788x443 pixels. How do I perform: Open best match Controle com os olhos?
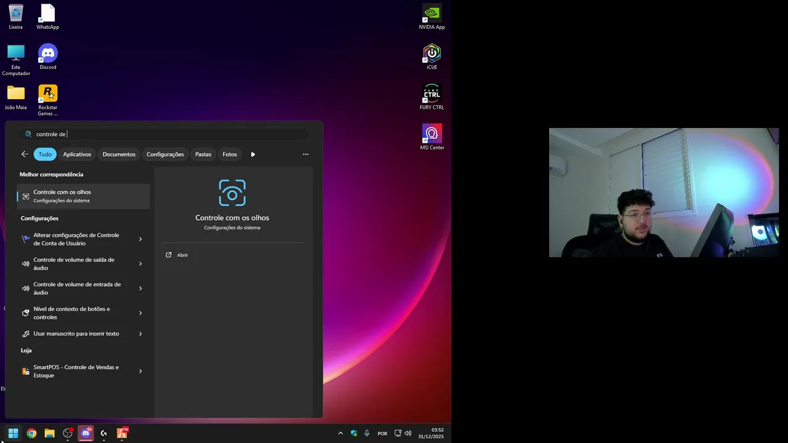click(84, 196)
